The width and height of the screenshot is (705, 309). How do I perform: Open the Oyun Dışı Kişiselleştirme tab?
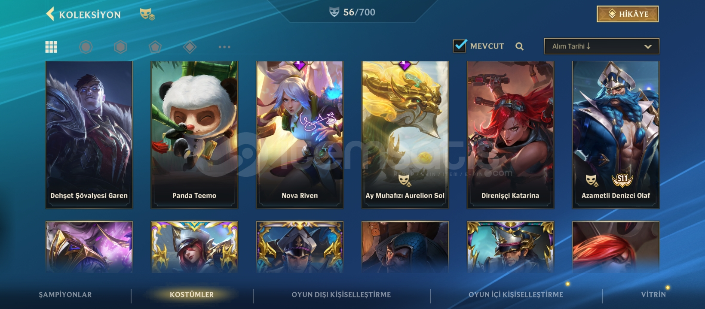(x=341, y=294)
